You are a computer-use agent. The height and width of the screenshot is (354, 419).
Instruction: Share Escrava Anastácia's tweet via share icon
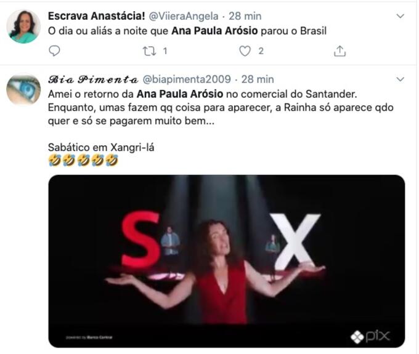click(340, 50)
